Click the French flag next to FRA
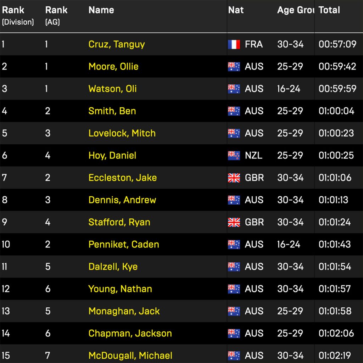 point(234,44)
